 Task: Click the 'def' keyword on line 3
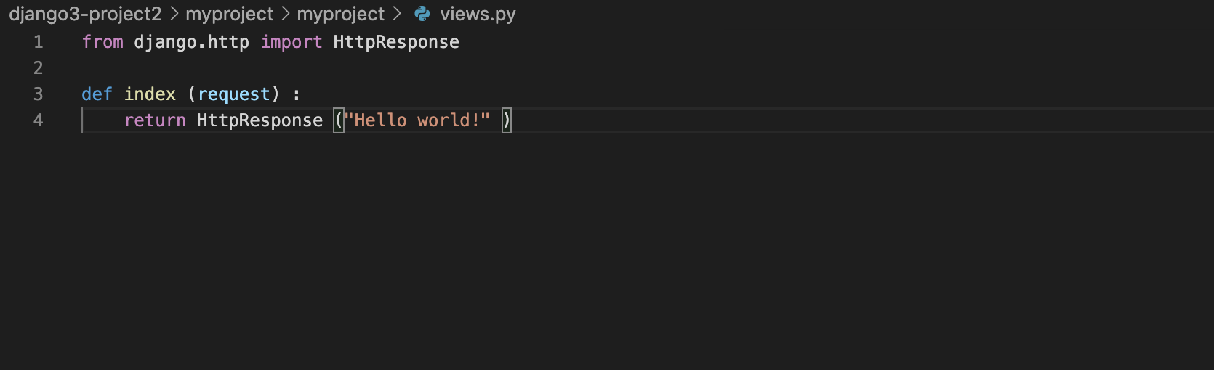[x=97, y=94]
